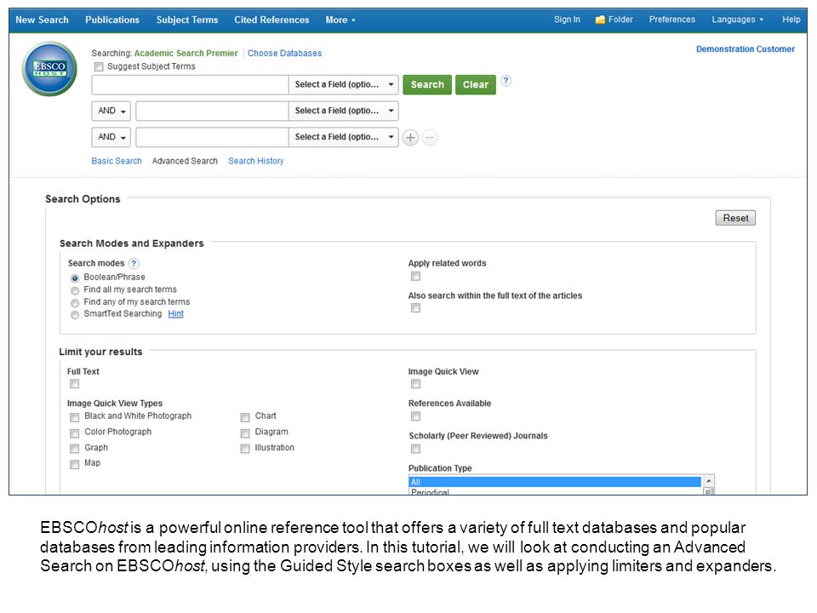Open the Search modes help icon
Screen dimensions: 817x613
[x=134, y=263]
